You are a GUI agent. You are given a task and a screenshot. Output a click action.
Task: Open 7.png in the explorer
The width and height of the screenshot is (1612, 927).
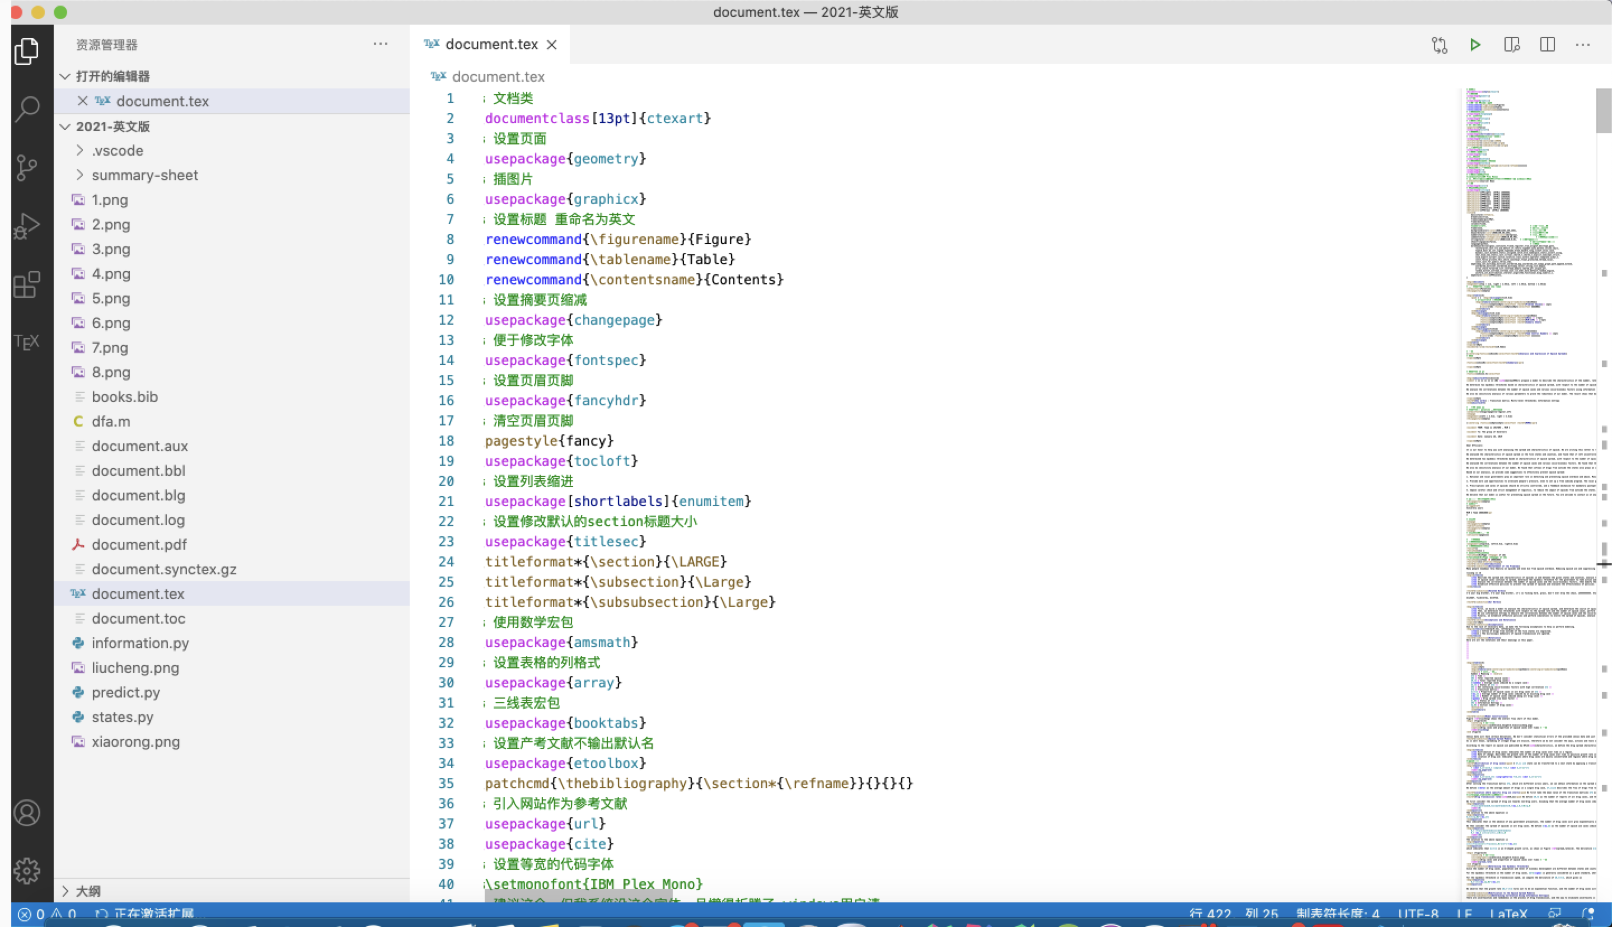[232, 348]
